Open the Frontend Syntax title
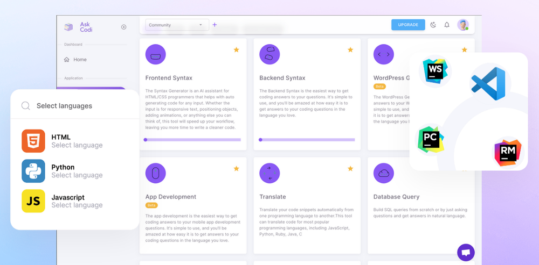Image resolution: width=539 pixels, height=265 pixels. (x=169, y=78)
